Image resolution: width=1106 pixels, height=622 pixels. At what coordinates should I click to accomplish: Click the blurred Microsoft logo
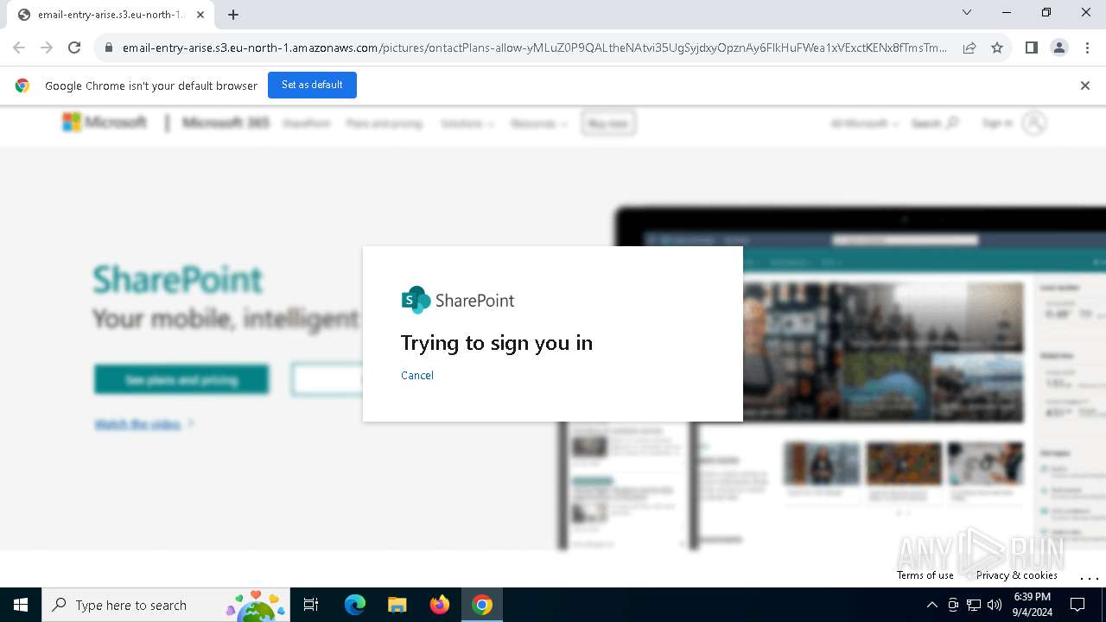(x=105, y=123)
